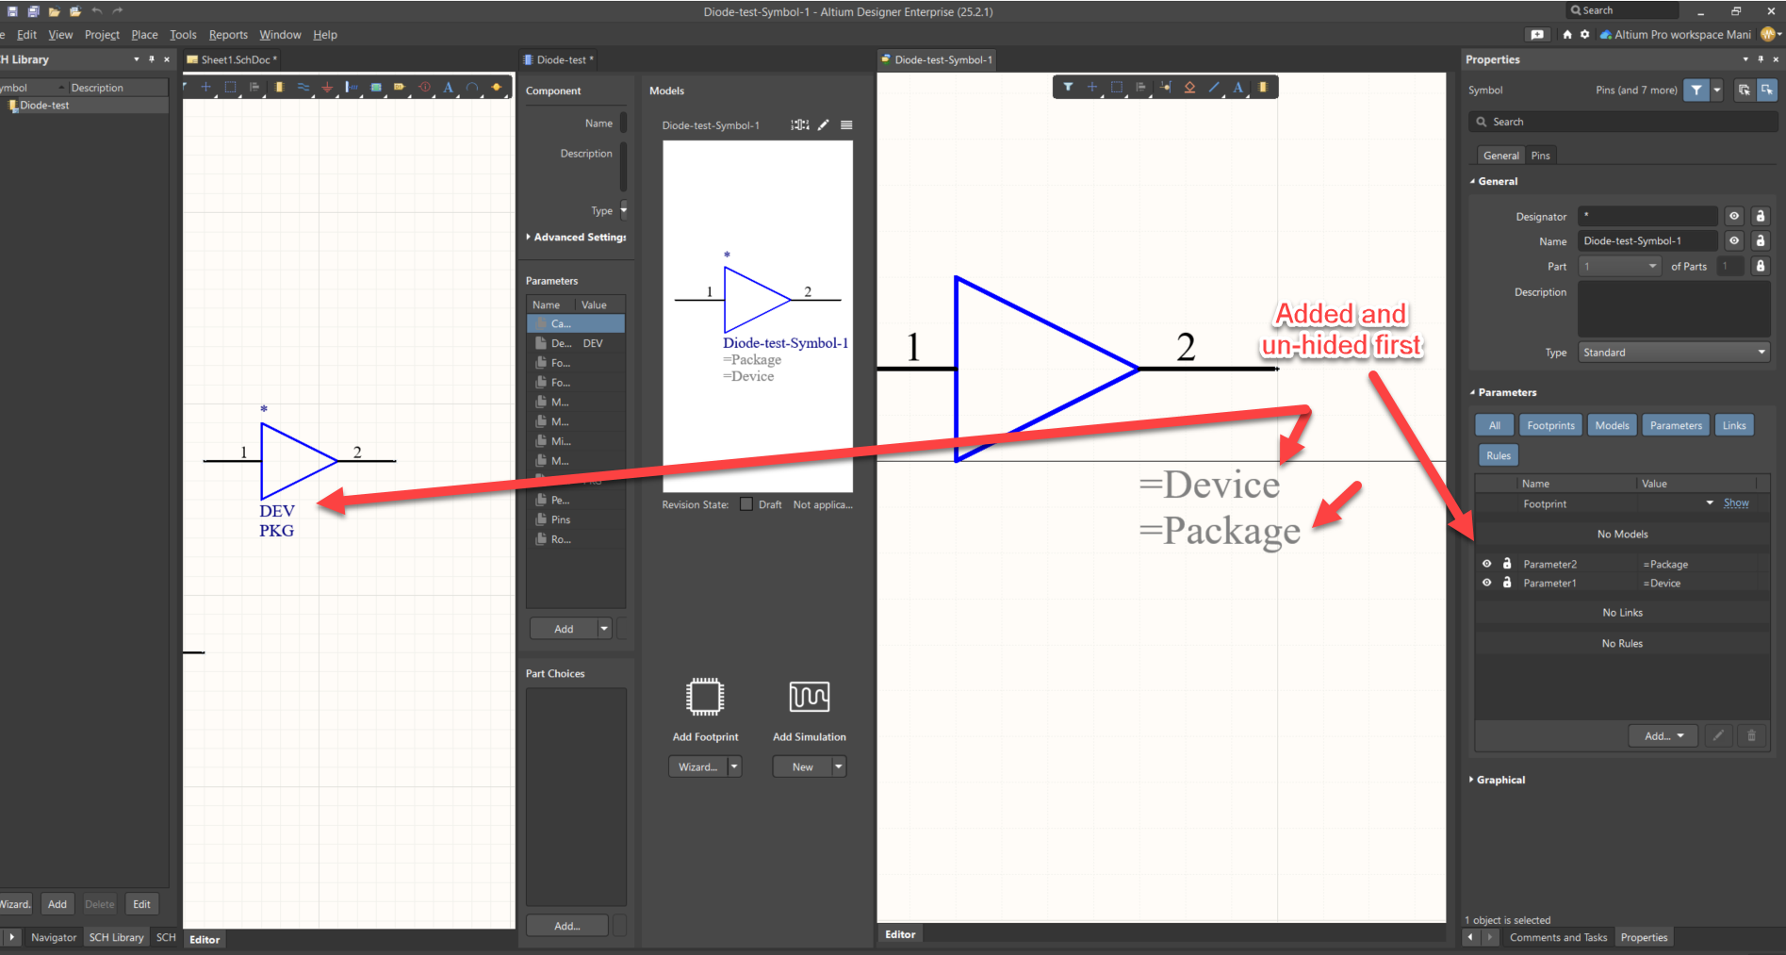Select the Place Part tool in Sheet1 toolbar
This screenshot has width=1786, height=955.
click(x=279, y=87)
